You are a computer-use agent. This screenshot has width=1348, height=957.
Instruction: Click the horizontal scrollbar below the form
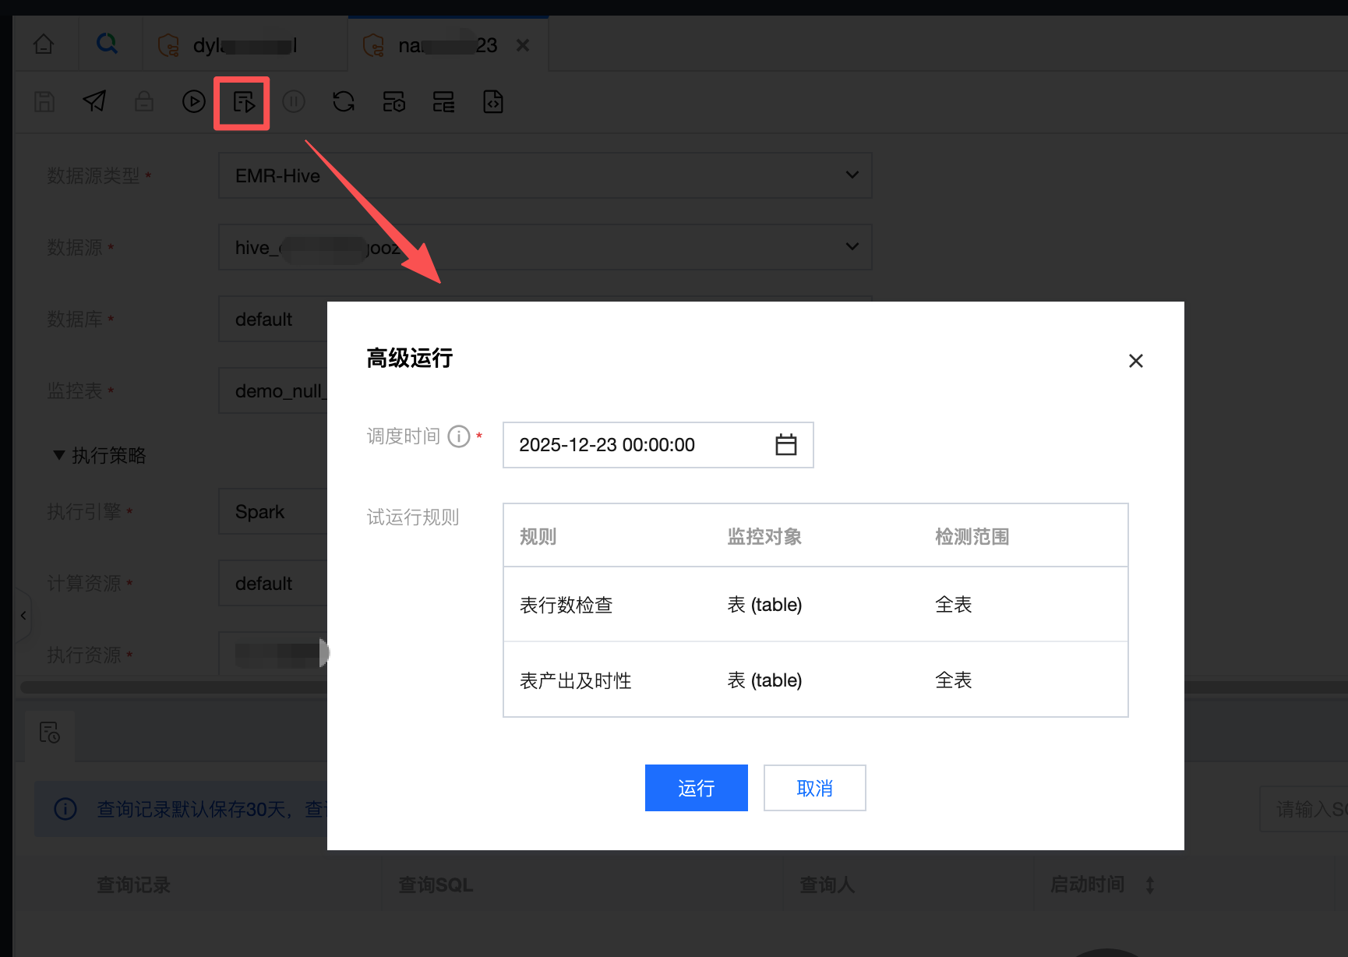click(173, 687)
